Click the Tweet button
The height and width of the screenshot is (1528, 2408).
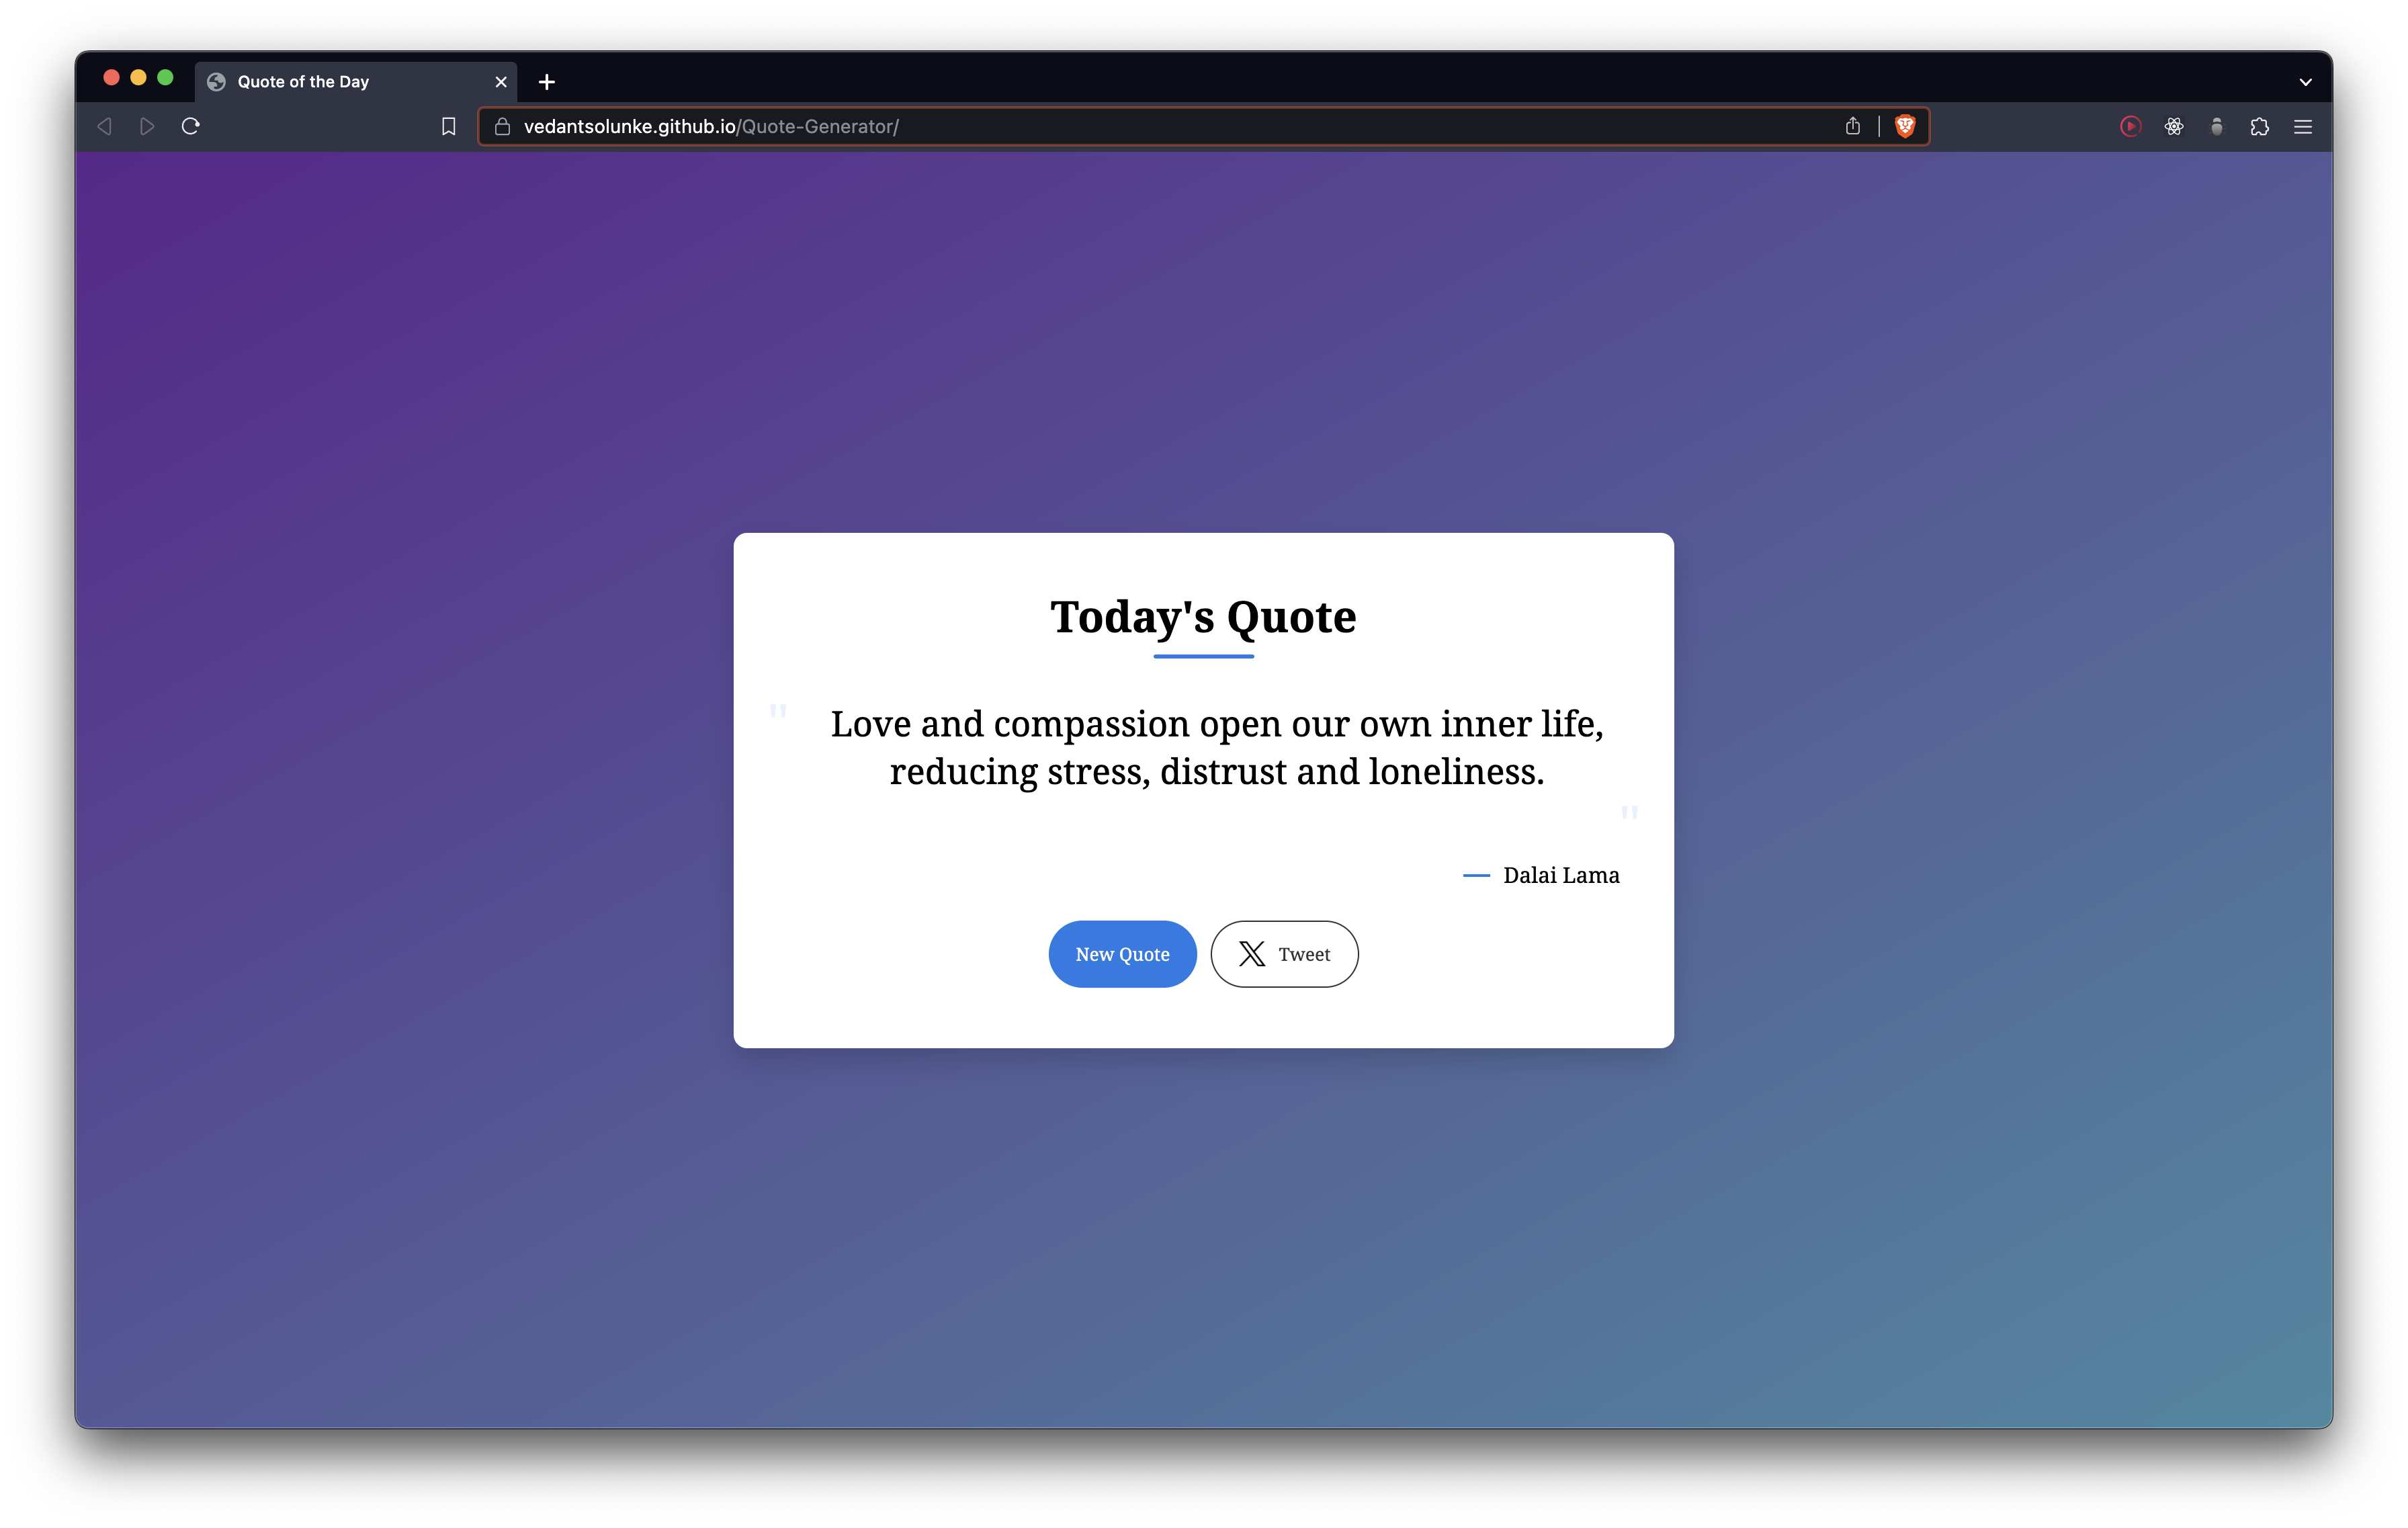click(x=1284, y=954)
